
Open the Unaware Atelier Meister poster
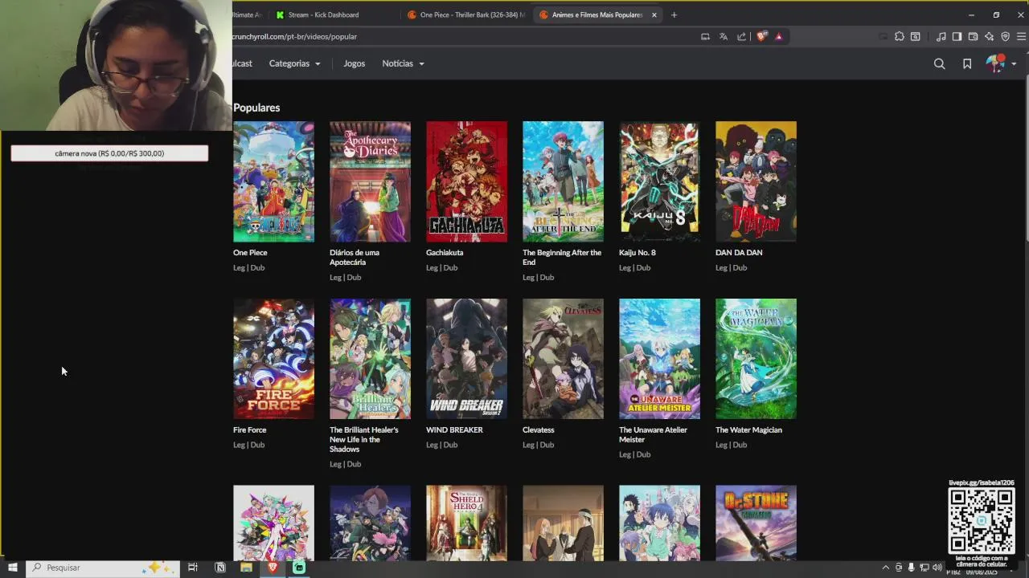click(x=659, y=359)
